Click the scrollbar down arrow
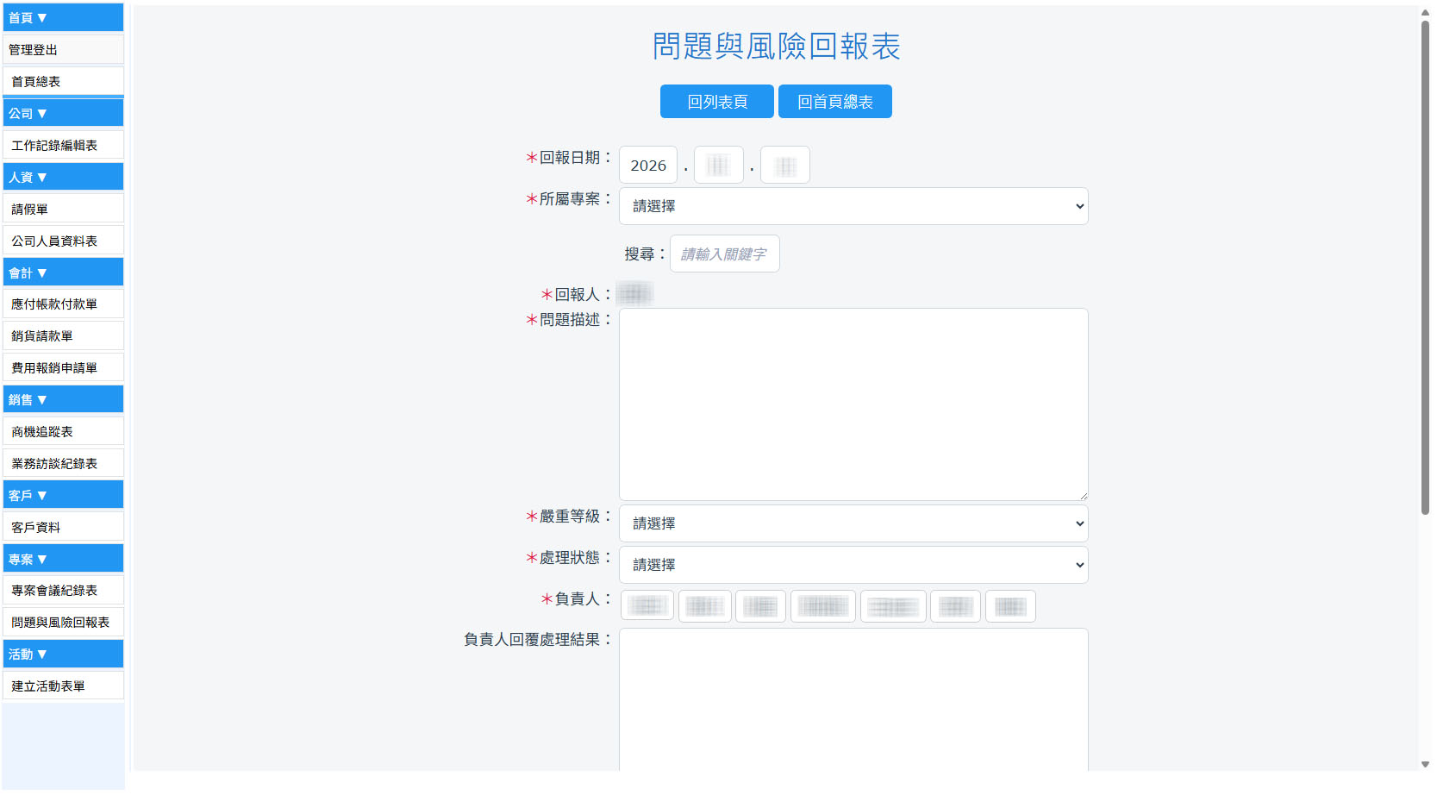 (1425, 764)
